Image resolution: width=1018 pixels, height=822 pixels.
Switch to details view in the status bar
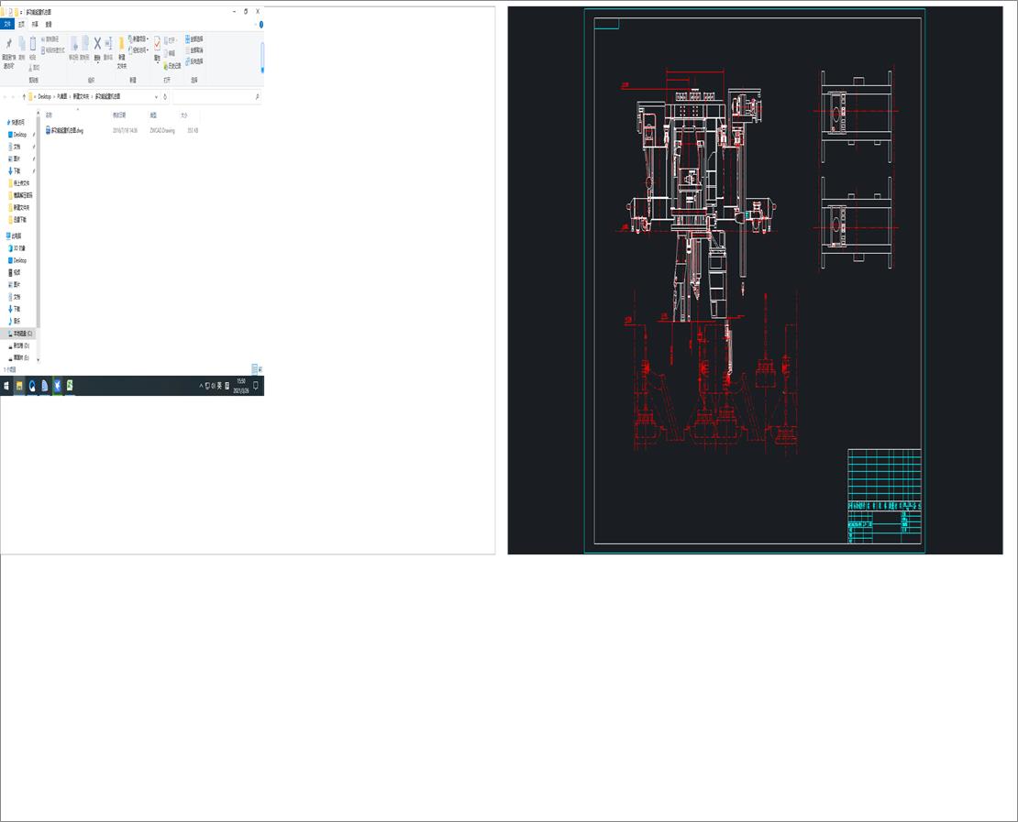[x=254, y=369]
